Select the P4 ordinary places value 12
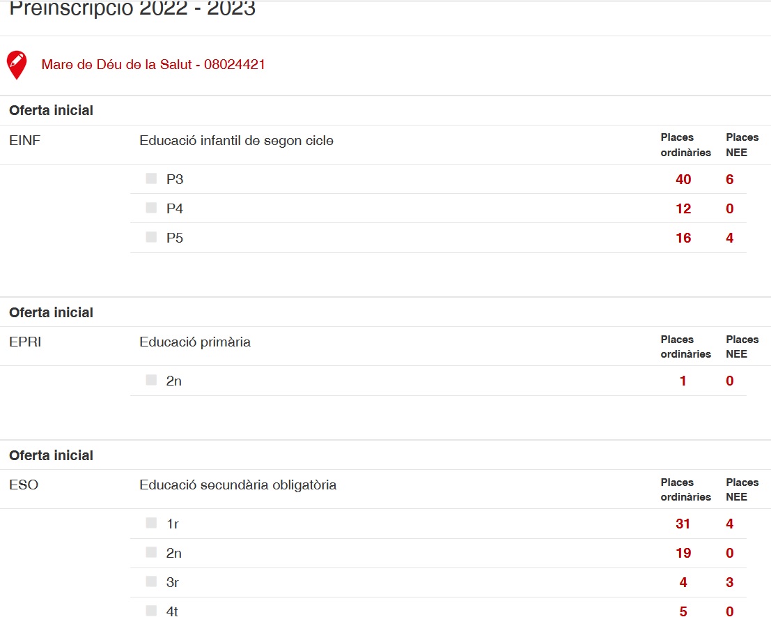 coord(683,208)
